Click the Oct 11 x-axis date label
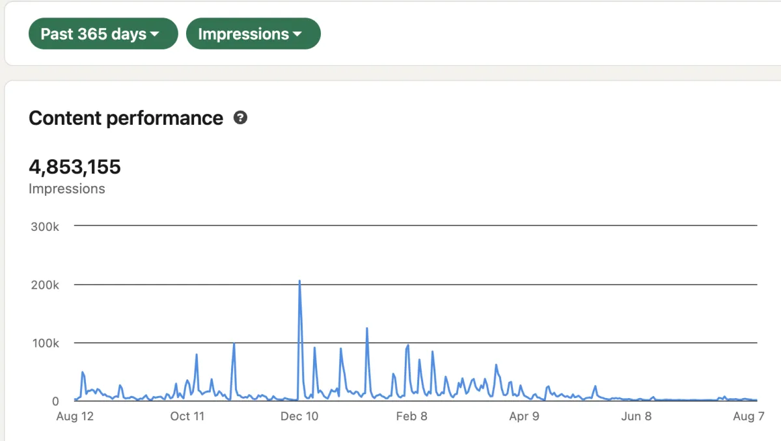Viewport: 781px width, 441px height. 187,416
